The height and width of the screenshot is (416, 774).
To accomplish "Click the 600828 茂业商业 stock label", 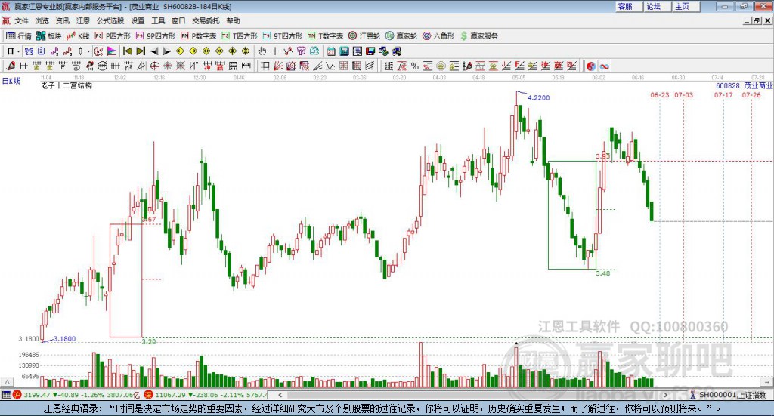I will tap(745, 86).
